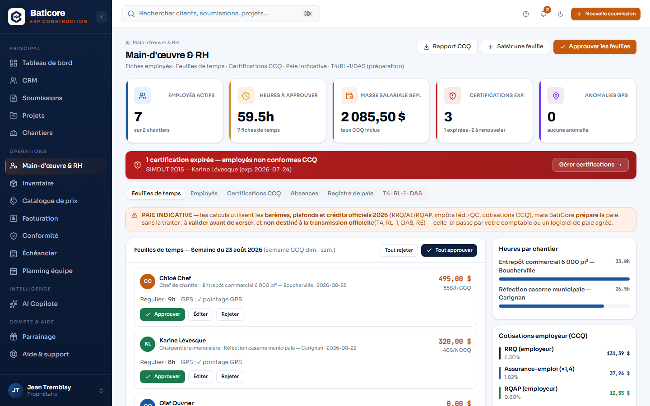Click Saisir une feuille button
Screen dimensions: 650x406
[x=515, y=46]
